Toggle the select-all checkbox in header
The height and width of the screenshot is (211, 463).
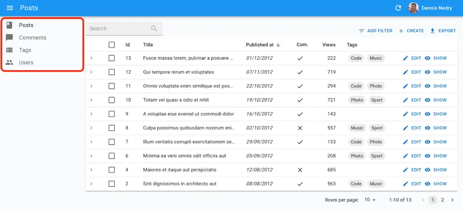pos(112,45)
